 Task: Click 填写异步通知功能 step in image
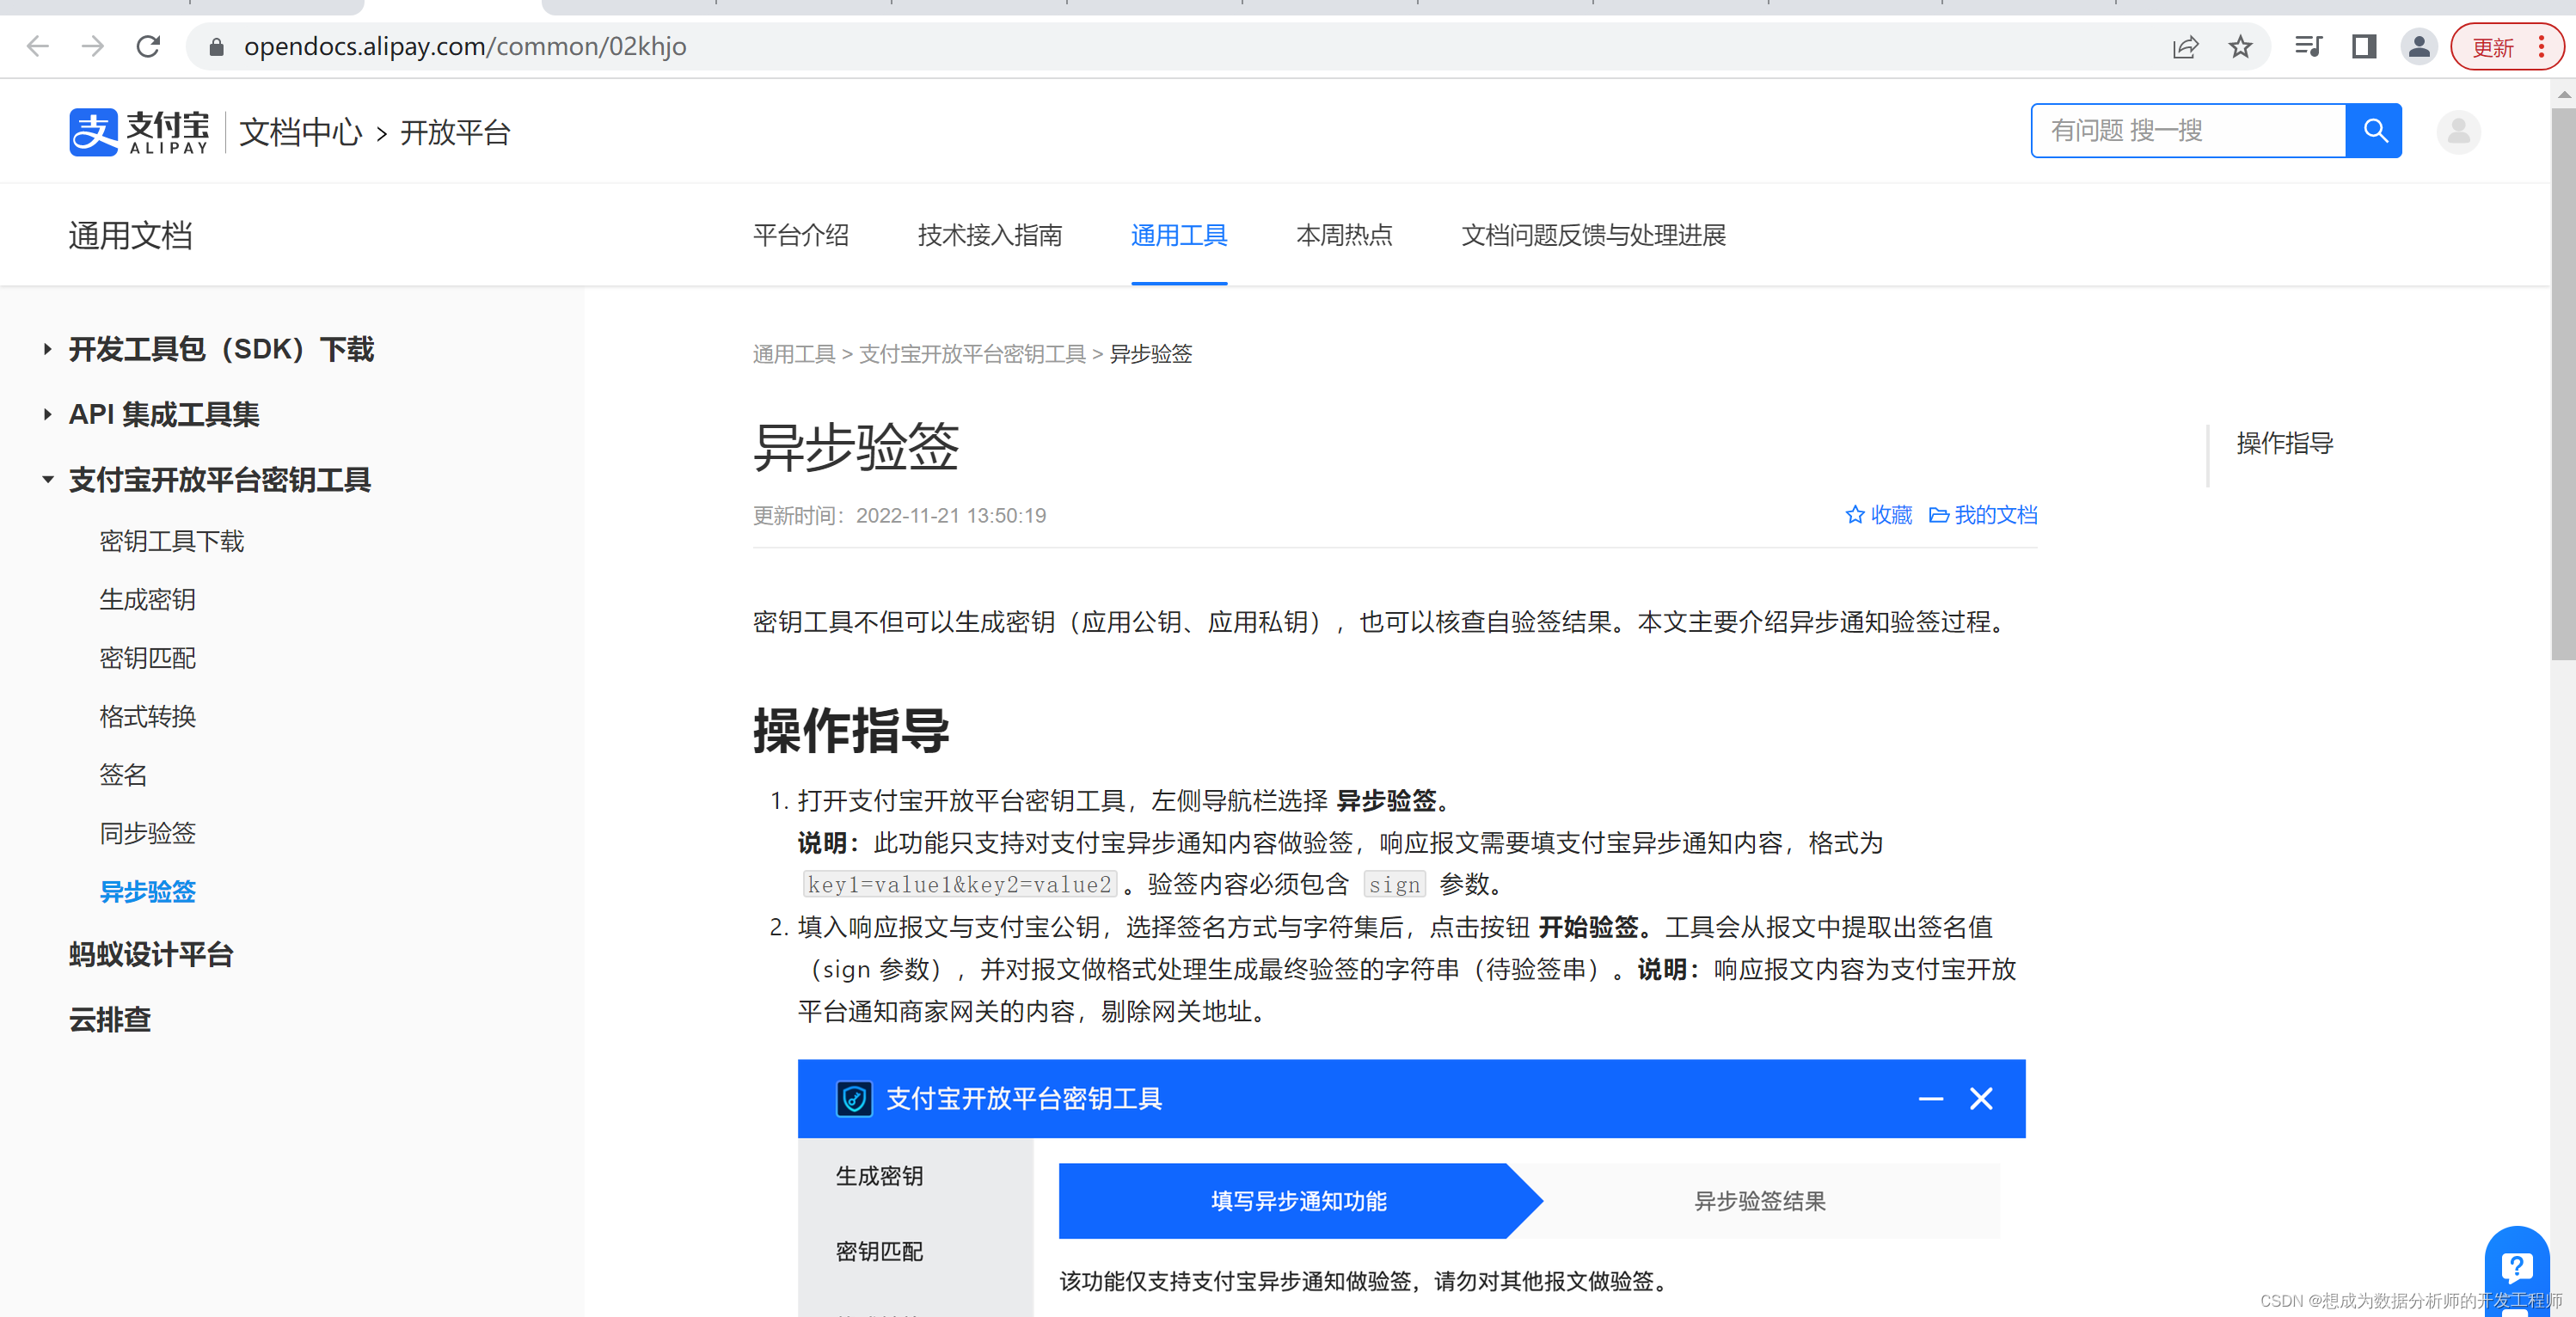pos(1299,1201)
